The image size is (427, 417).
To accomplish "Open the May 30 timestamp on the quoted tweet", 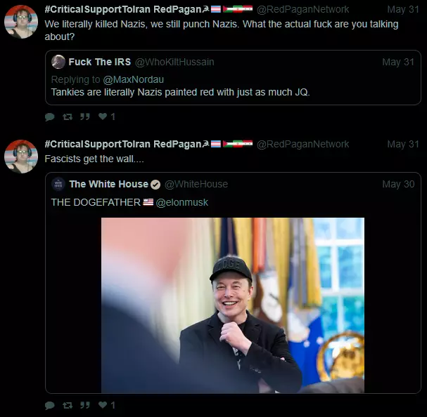I will tap(398, 185).
